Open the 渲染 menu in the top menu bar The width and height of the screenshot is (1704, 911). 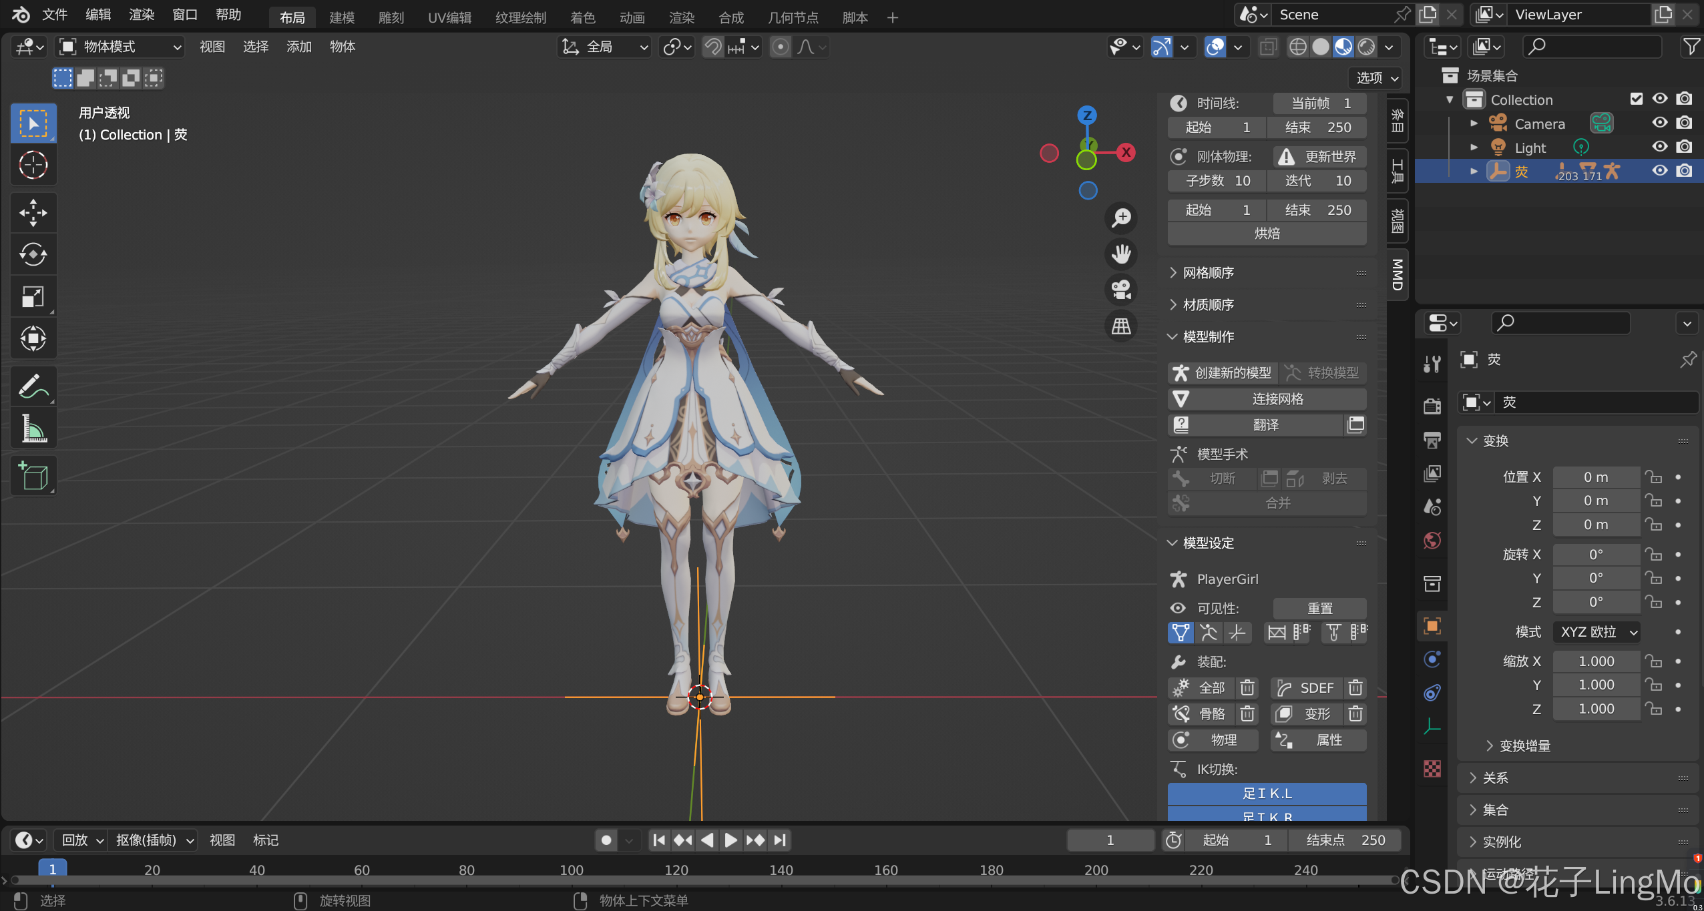tap(142, 15)
